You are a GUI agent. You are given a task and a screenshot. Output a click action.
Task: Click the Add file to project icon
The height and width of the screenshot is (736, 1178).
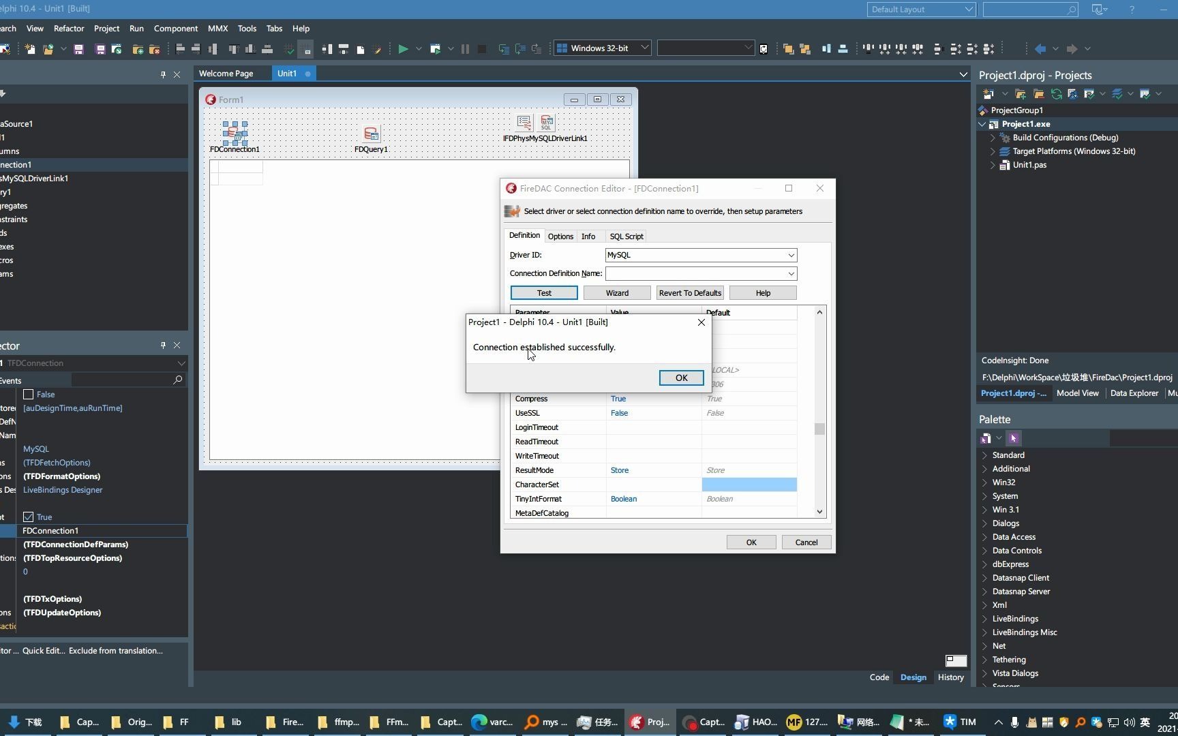138,49
